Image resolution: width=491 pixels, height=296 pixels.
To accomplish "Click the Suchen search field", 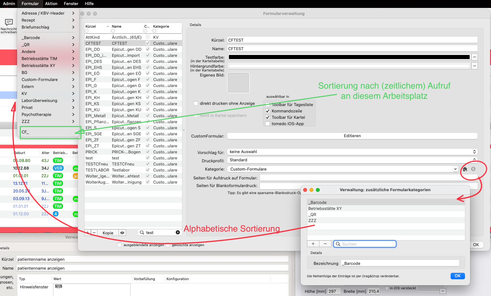I will [365, 244].
